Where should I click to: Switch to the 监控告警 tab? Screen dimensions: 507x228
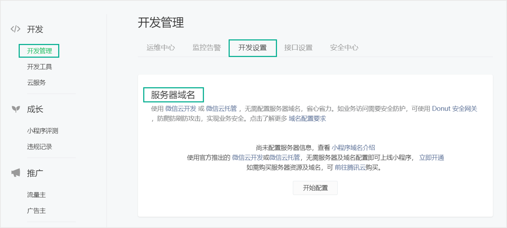[206, 48]
